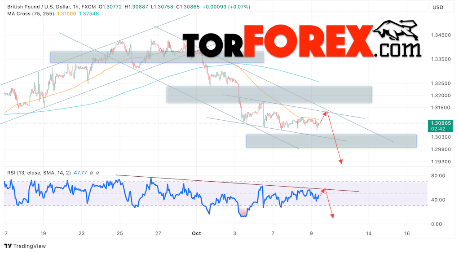Select the RSI (13, close, SMA, 14, 2) label
The image size is (459, 253).
(x=39, y=173)
